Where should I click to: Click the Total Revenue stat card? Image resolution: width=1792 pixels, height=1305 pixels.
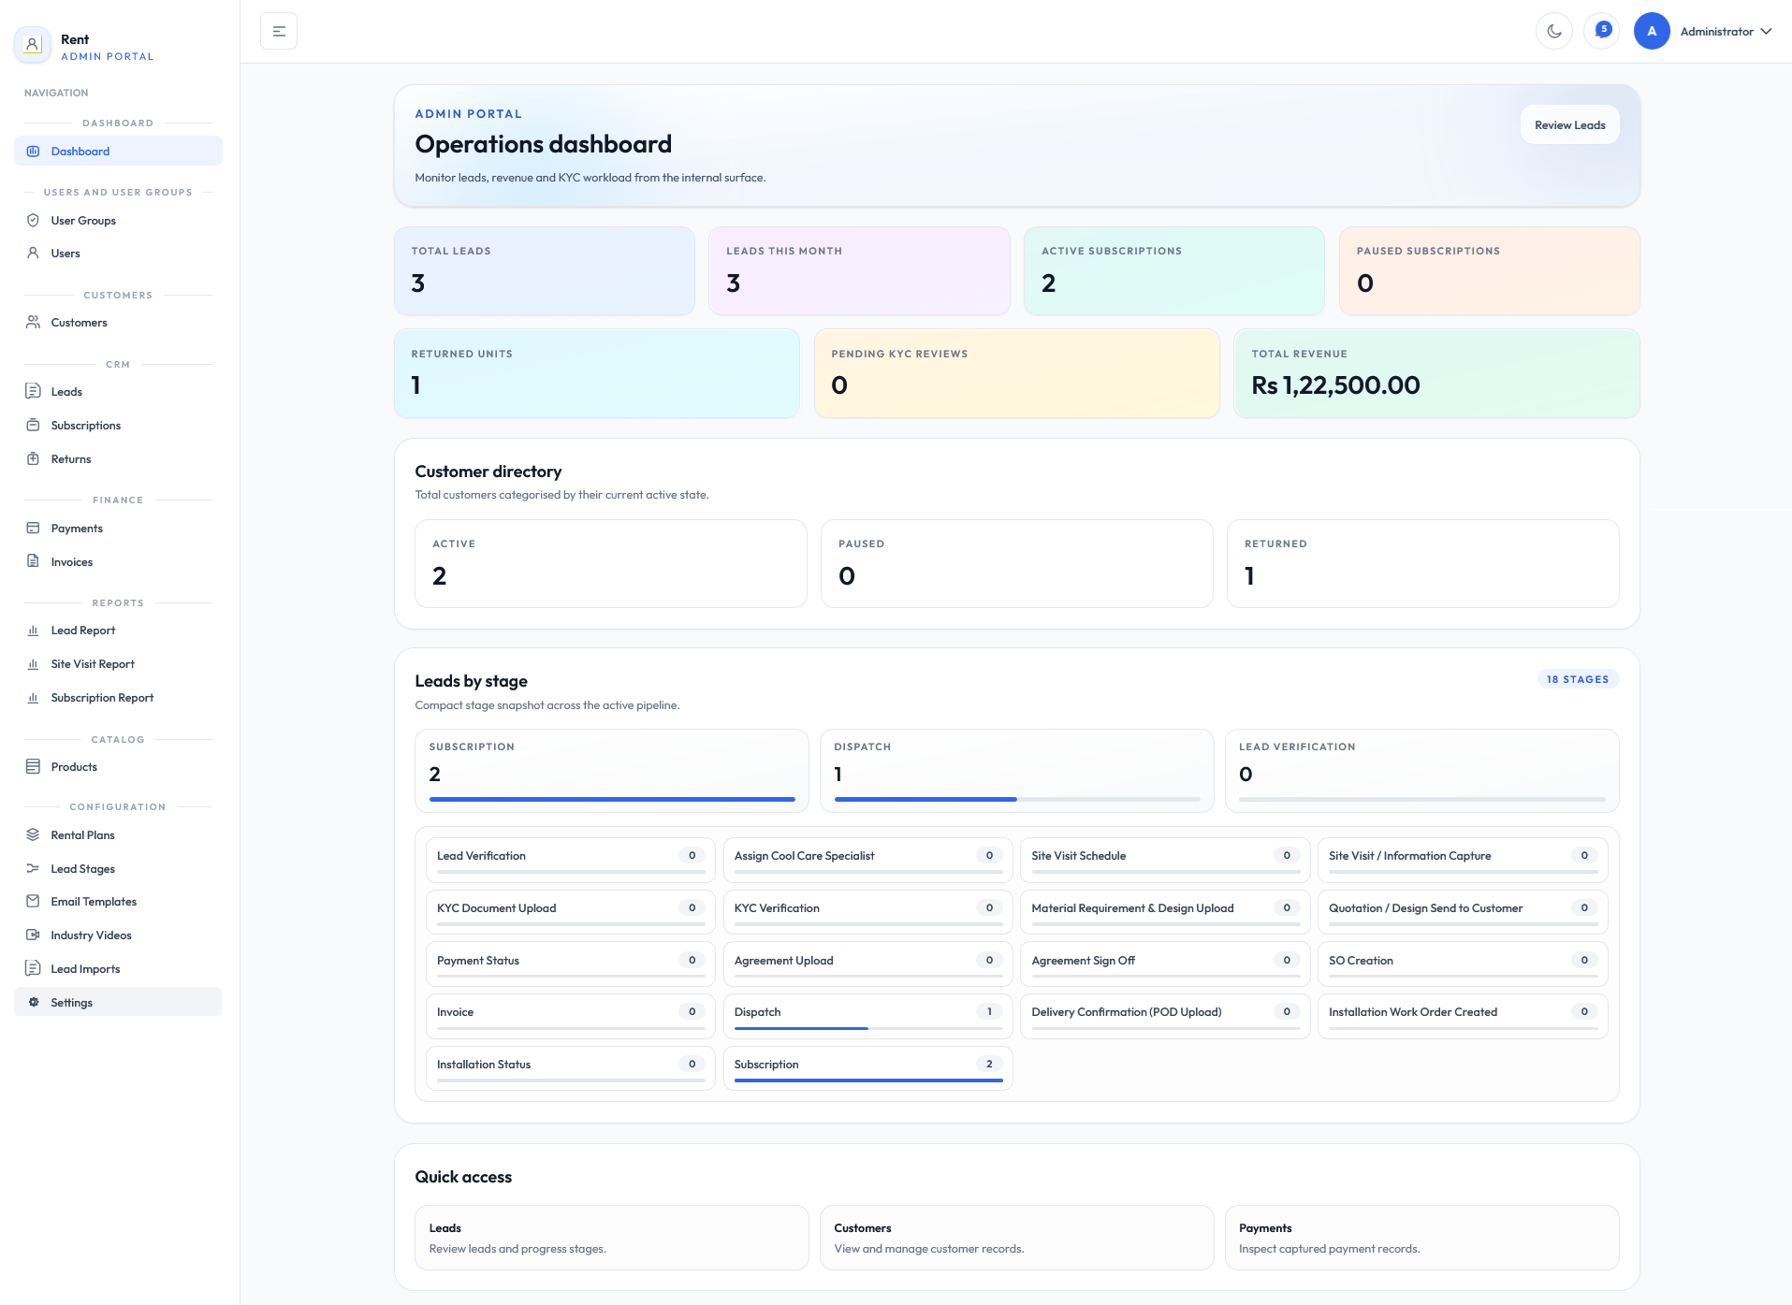pos(1436,373)
